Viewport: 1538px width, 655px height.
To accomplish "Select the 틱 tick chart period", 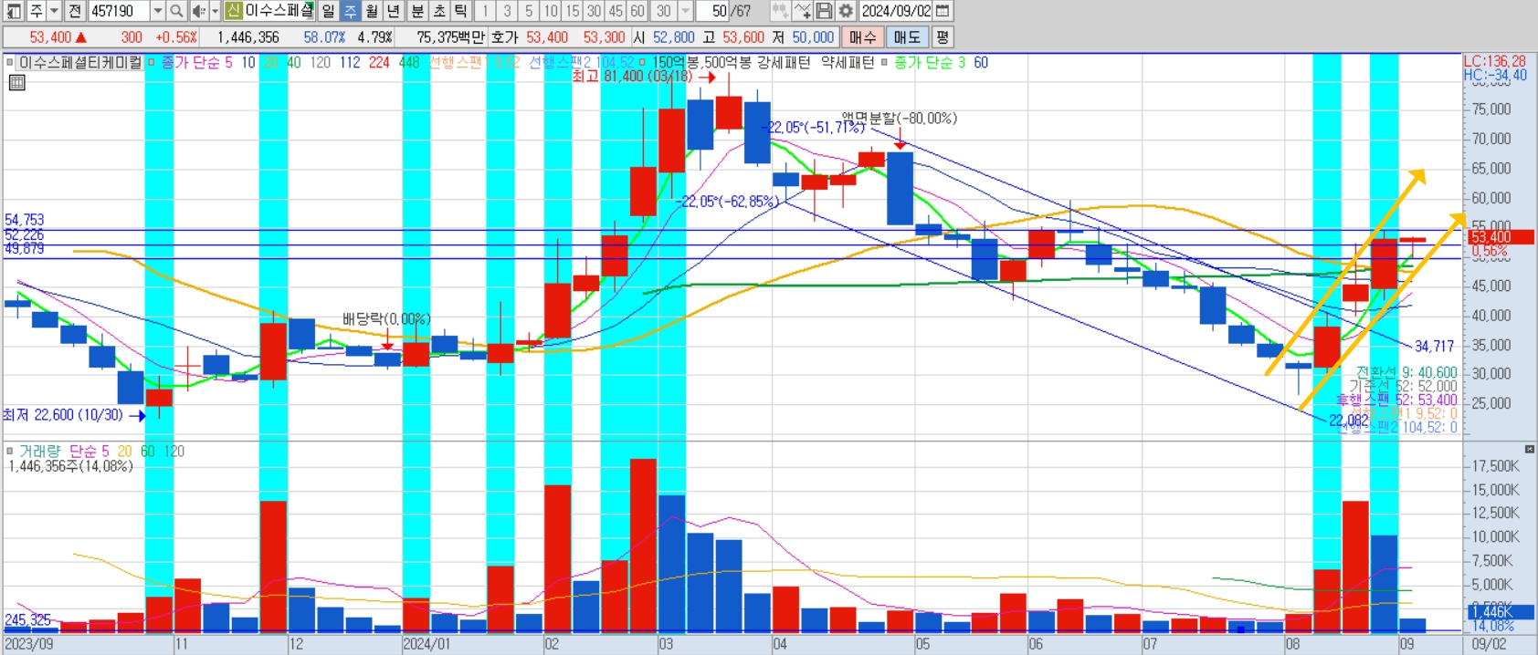I will 461,11.
